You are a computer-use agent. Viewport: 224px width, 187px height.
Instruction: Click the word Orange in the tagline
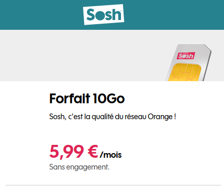click(160, 117)
